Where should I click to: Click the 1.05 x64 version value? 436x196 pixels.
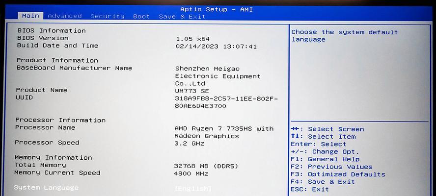click(x=192, y=39)
